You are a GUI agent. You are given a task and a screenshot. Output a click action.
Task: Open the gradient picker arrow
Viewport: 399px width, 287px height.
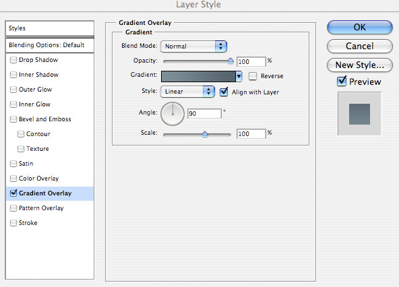tap(239, 76)
